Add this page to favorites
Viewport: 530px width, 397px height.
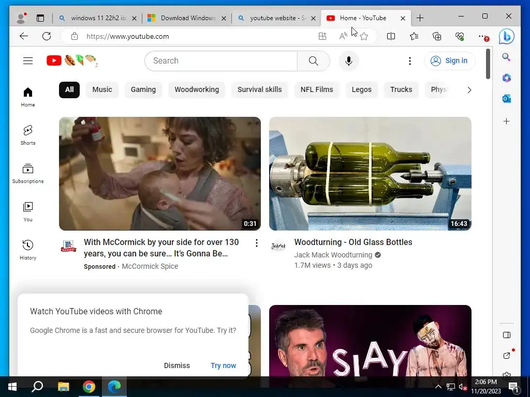click(x=364, y=36)
